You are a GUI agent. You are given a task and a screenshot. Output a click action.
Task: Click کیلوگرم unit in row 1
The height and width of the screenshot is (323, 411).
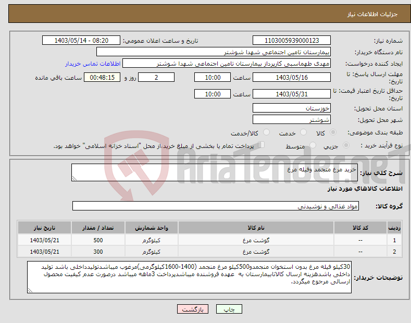pos(151,240)
